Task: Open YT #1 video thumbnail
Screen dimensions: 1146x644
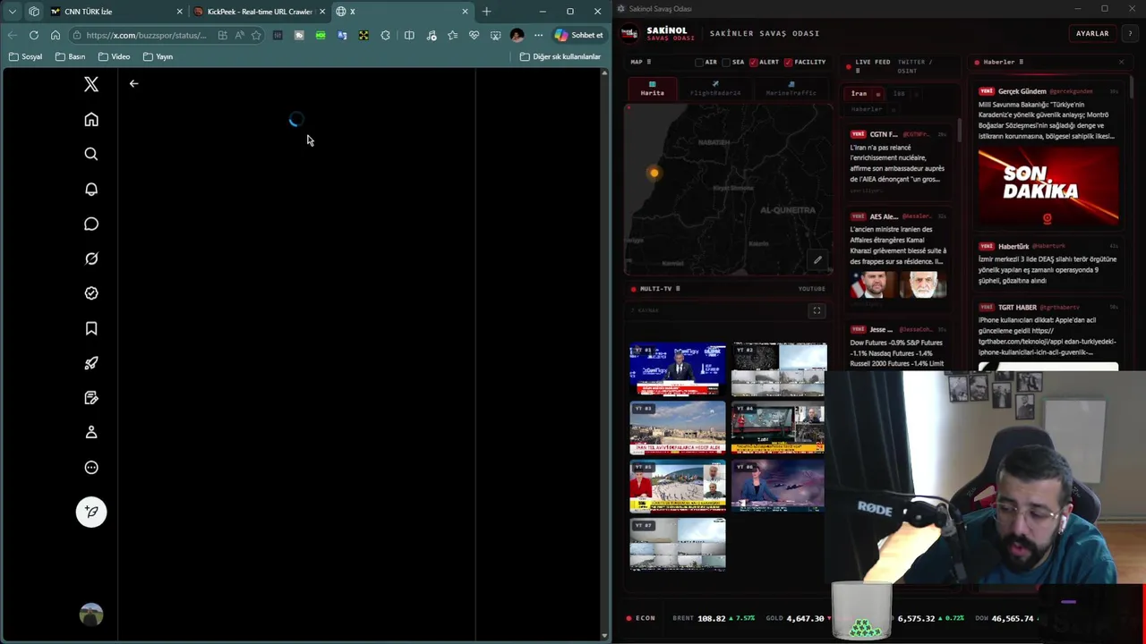Action: 678,369
